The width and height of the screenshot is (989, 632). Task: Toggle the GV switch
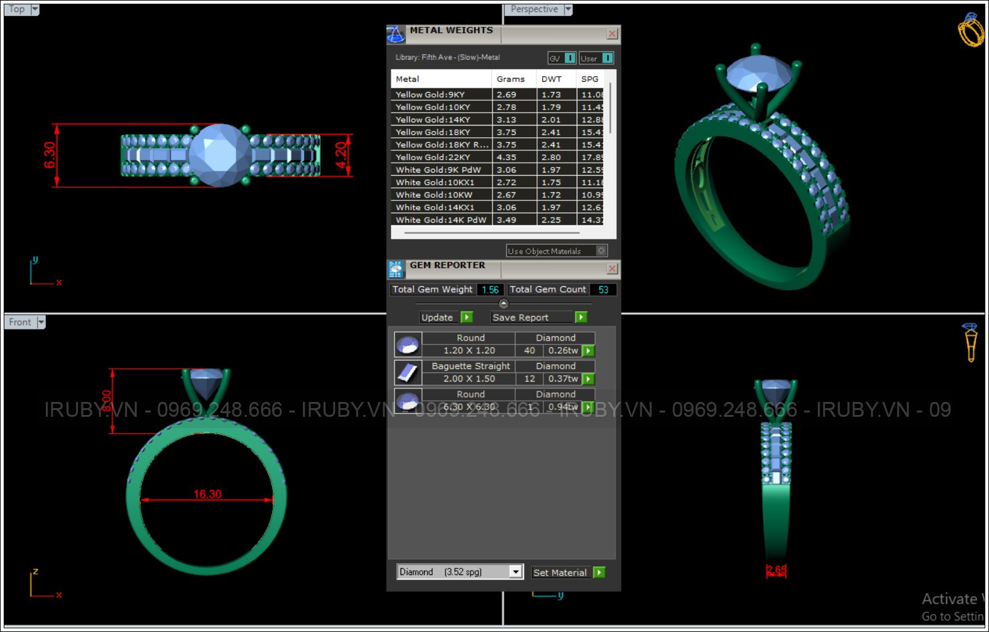tap(569, 58)
